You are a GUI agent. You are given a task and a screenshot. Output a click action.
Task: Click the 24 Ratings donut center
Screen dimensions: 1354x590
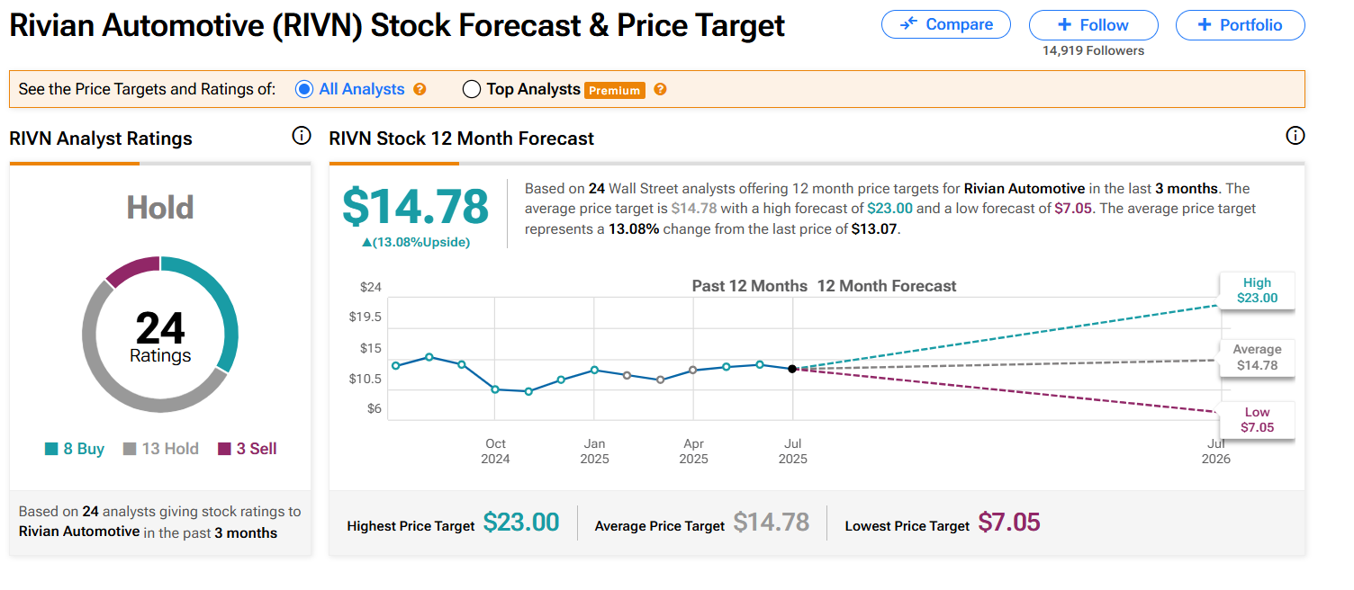click(x=160, y=335)
